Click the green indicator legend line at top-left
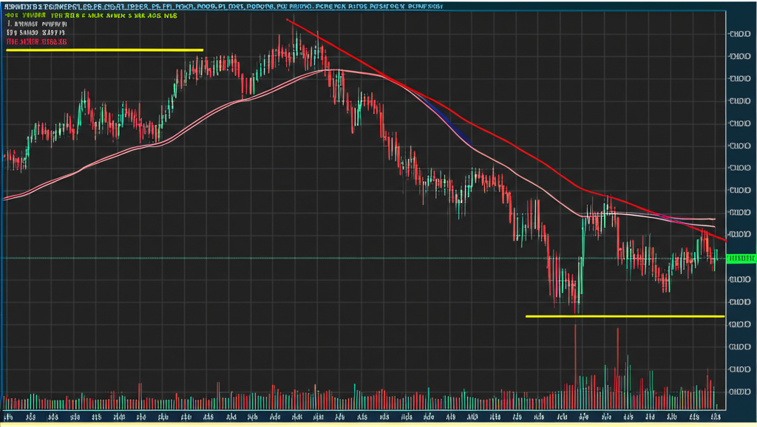Screen dimensions: 757x427 pos(89,14)
